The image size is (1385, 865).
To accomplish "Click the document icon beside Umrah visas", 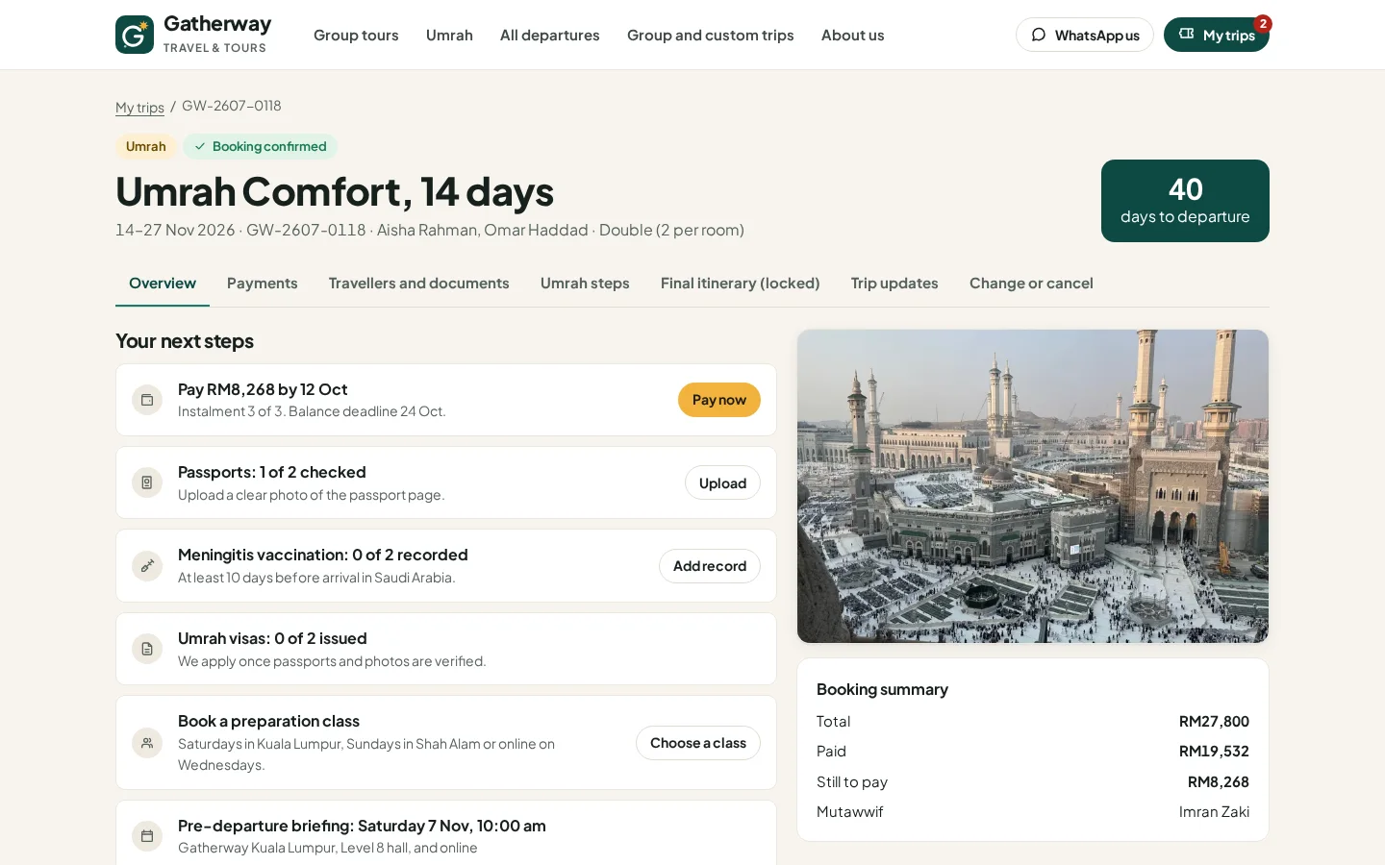I will (147, 649).
